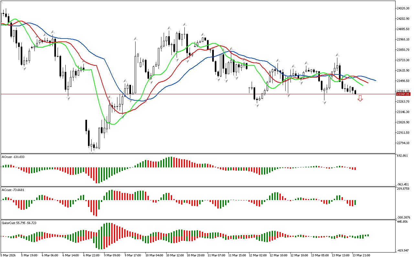Select the fractal arrow above the 13 Mar high
Image resolution: width=414 pixels, height=259 pixels.
337,55
